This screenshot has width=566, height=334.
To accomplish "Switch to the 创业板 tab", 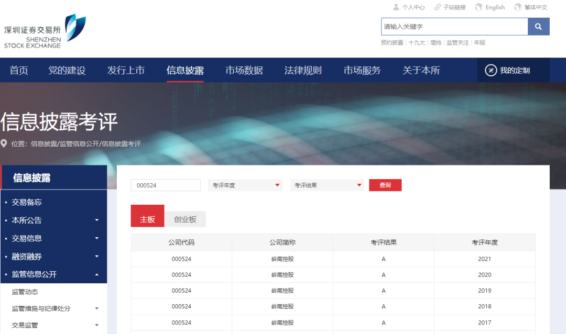I will (187, 219).
